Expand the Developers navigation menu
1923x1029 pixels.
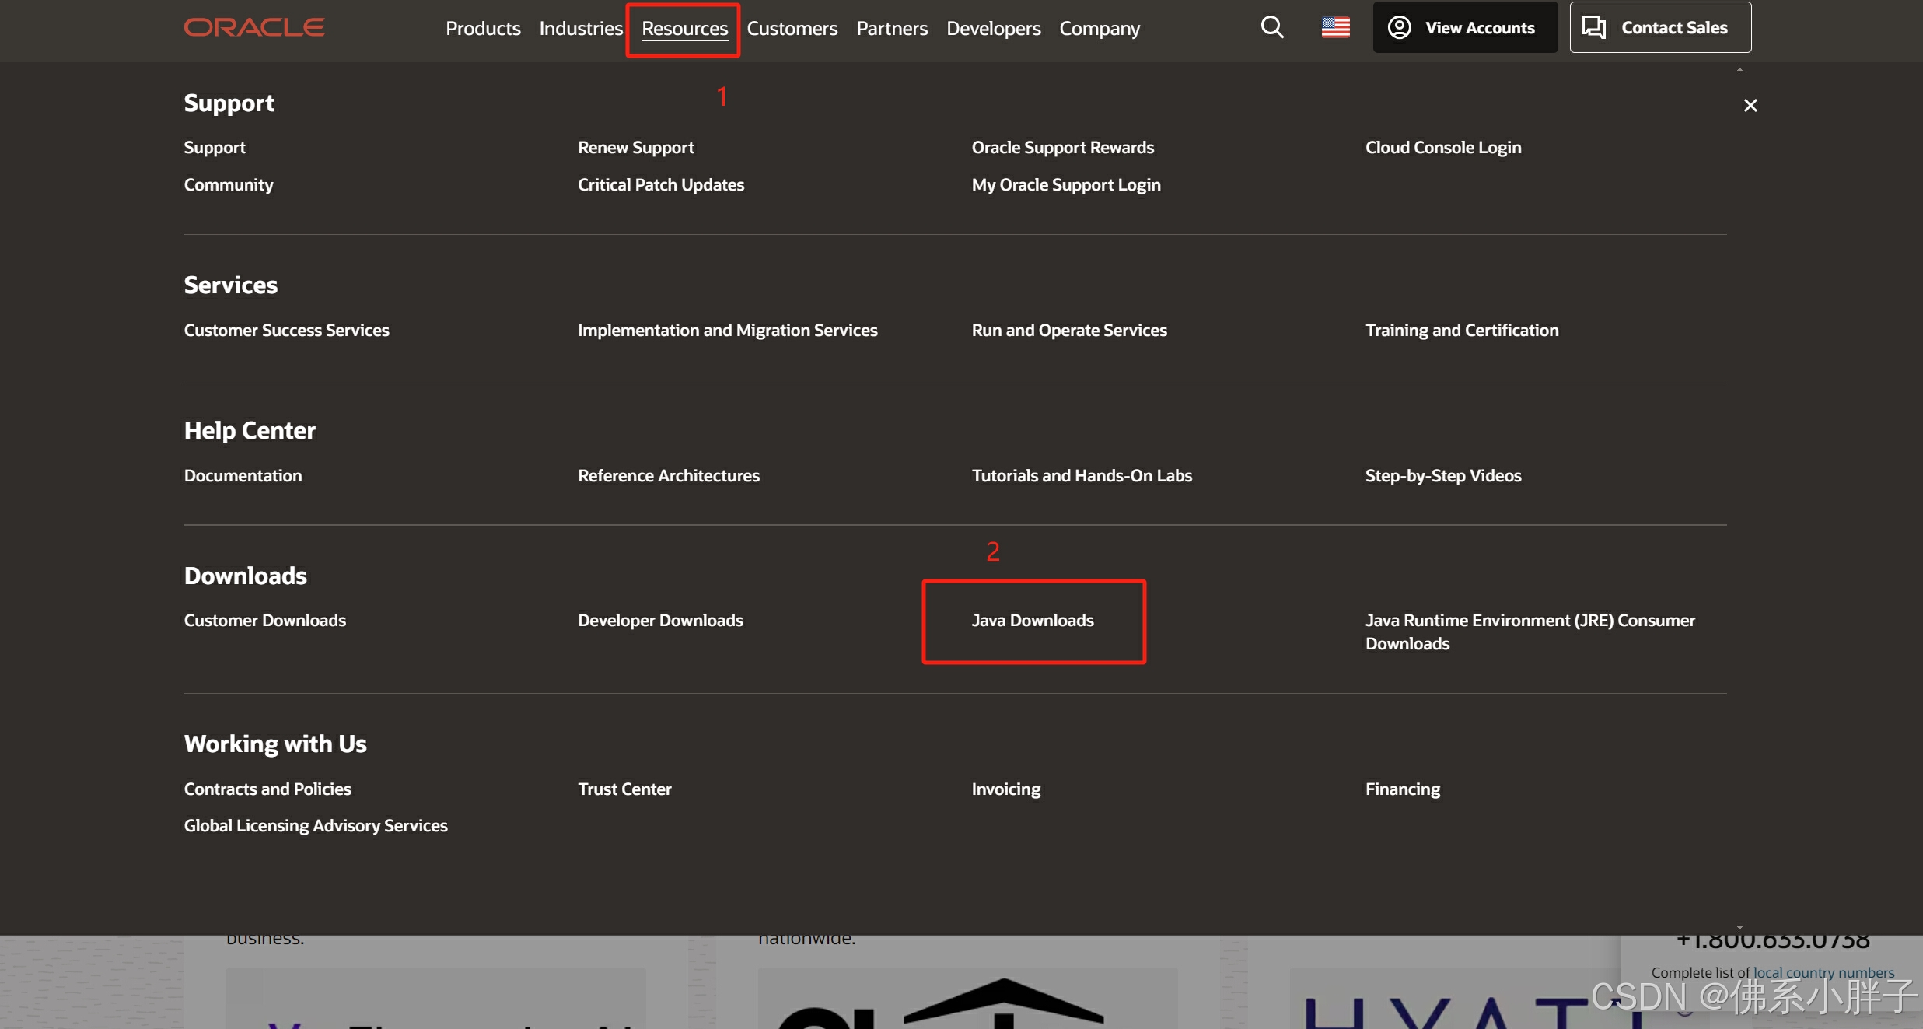993,29
